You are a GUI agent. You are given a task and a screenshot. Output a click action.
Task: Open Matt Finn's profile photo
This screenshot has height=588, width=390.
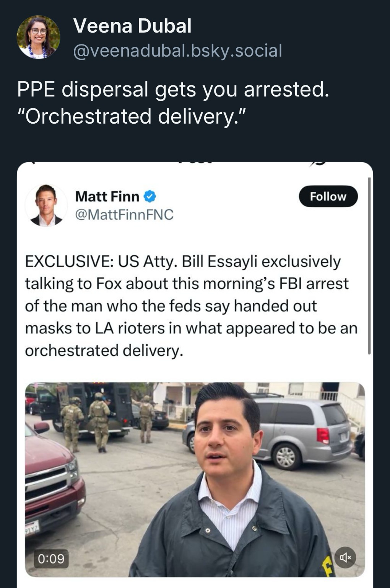(46, 206)
